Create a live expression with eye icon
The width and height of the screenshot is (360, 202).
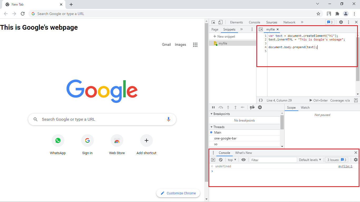click(244, 160)
